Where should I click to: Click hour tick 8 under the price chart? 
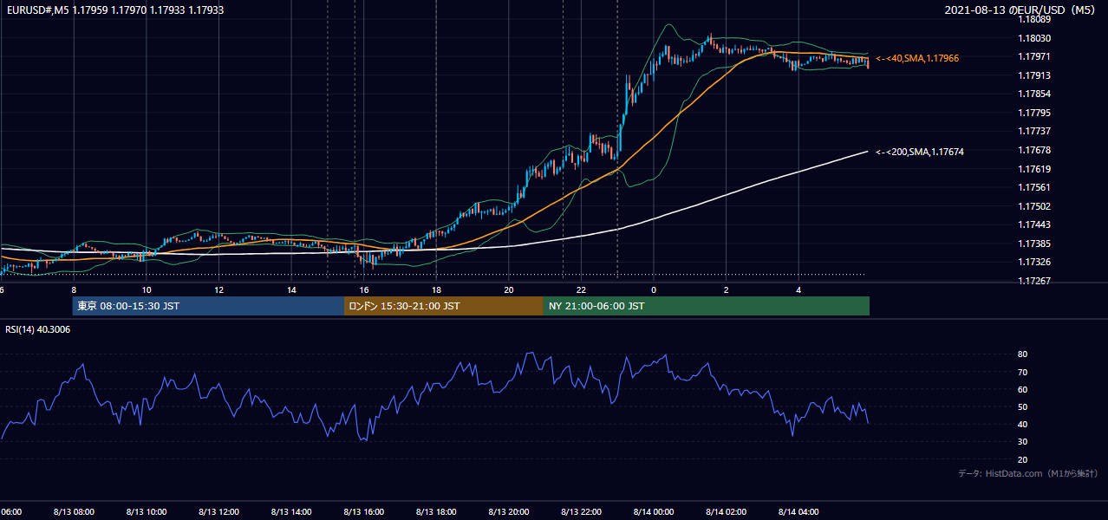74,289
